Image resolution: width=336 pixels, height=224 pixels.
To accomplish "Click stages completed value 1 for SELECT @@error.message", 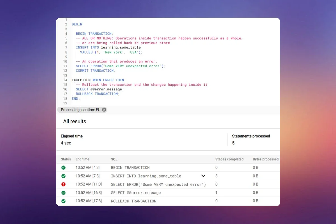I will pos(216,193).
